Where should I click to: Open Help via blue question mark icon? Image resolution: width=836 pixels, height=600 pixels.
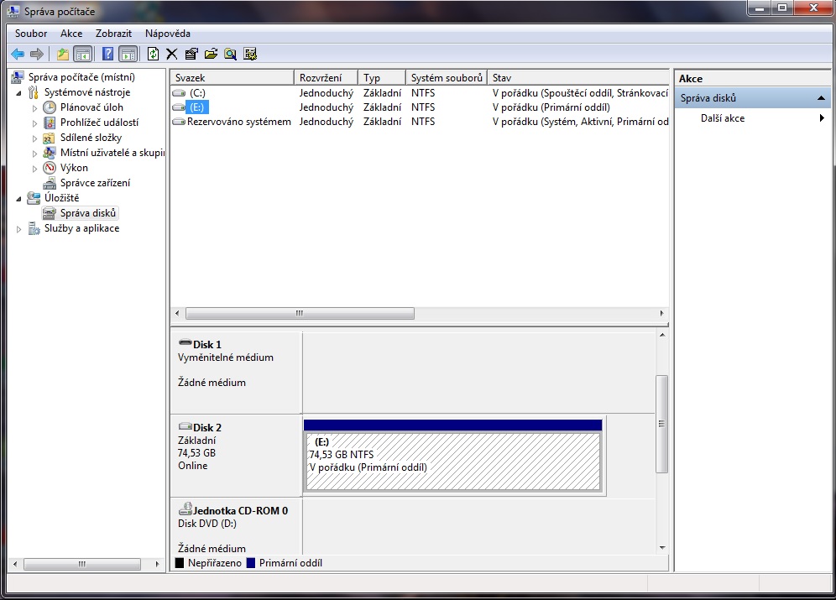click(107, 55)
